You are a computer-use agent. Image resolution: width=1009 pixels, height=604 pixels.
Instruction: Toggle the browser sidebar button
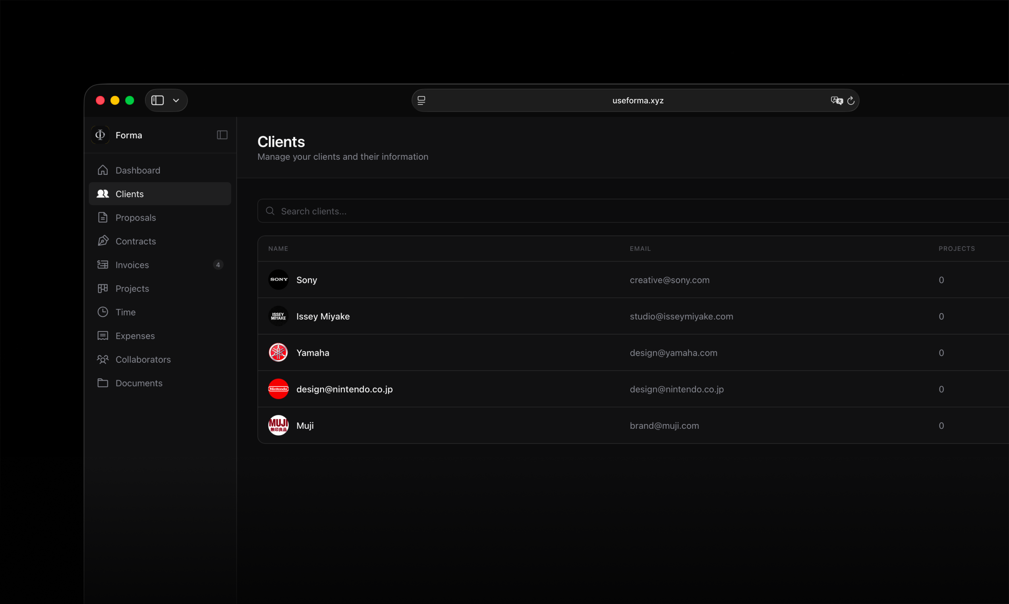point(157,101)
